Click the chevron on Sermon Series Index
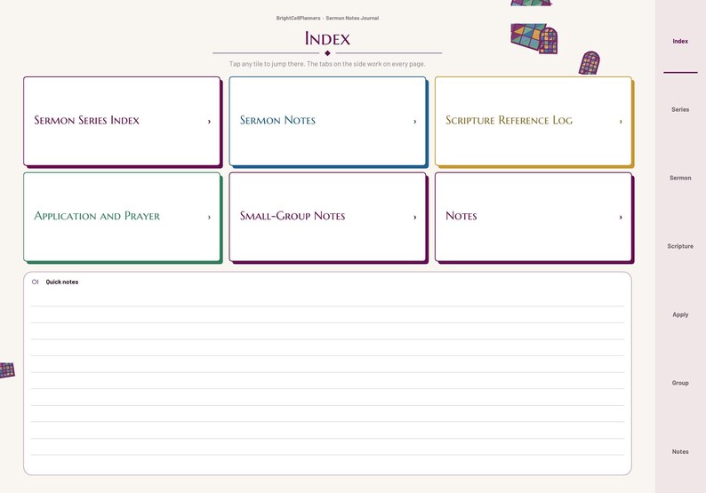The width and height of the screenshot is (706, 493). pyautogui.click(x=209, y=122)
